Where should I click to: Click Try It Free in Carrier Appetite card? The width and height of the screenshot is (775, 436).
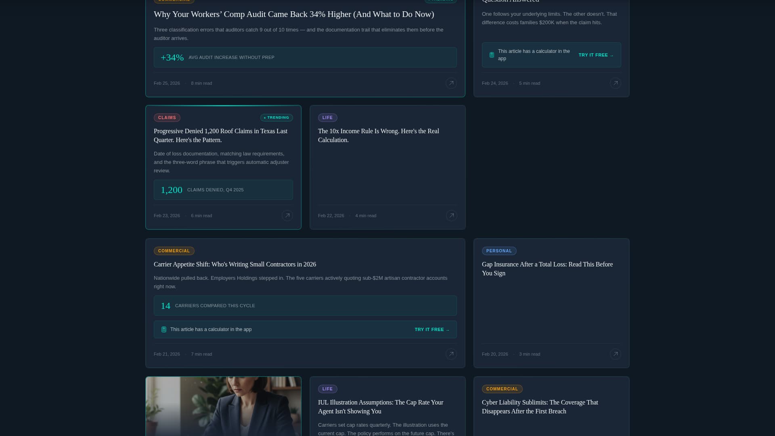click(432, 329)
